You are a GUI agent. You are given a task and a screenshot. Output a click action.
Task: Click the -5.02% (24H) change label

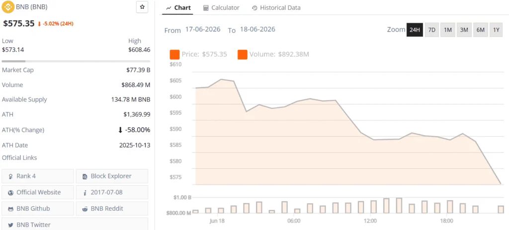56,24
